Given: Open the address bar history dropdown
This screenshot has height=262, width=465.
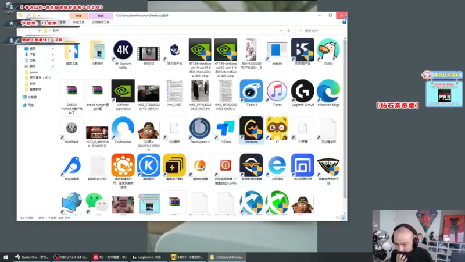Looking at the screenshot, I should (281, 31).
